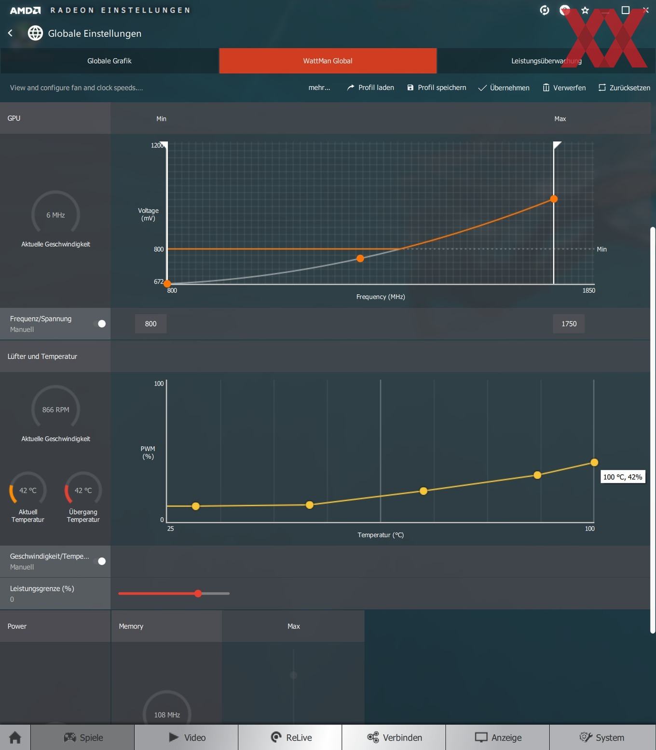The width and height of the screenshot is (656, 750).
Task: Select the WattMan Global tab
Action: coord(328,61)
